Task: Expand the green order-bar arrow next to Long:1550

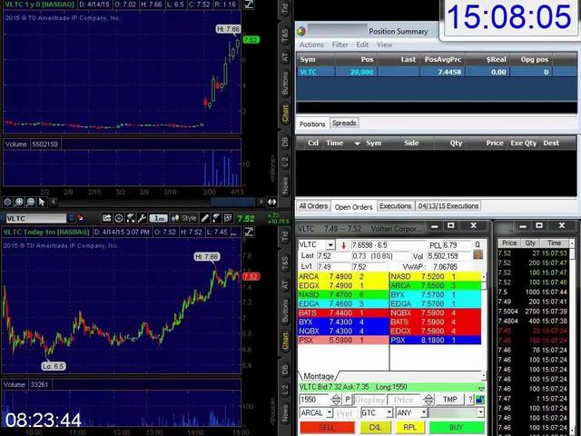Action: [x=481, y=389]
